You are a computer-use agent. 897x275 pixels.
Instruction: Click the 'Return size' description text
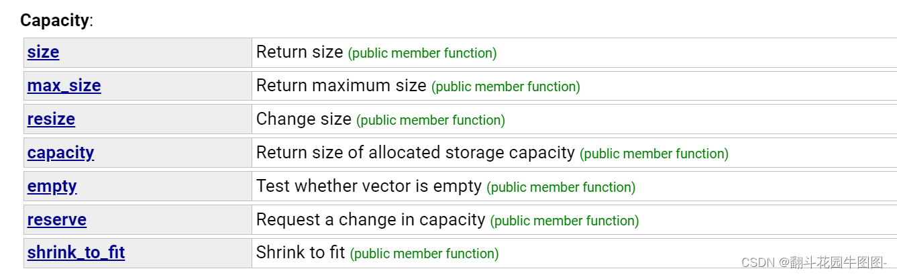[x=299, y=52]
